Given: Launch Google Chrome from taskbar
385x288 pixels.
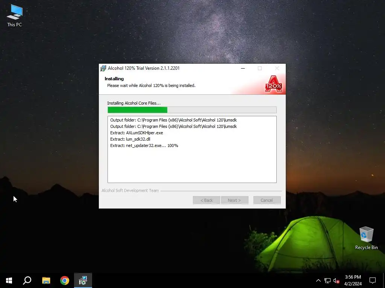Looking at the screenshot, I should point(65,280).
